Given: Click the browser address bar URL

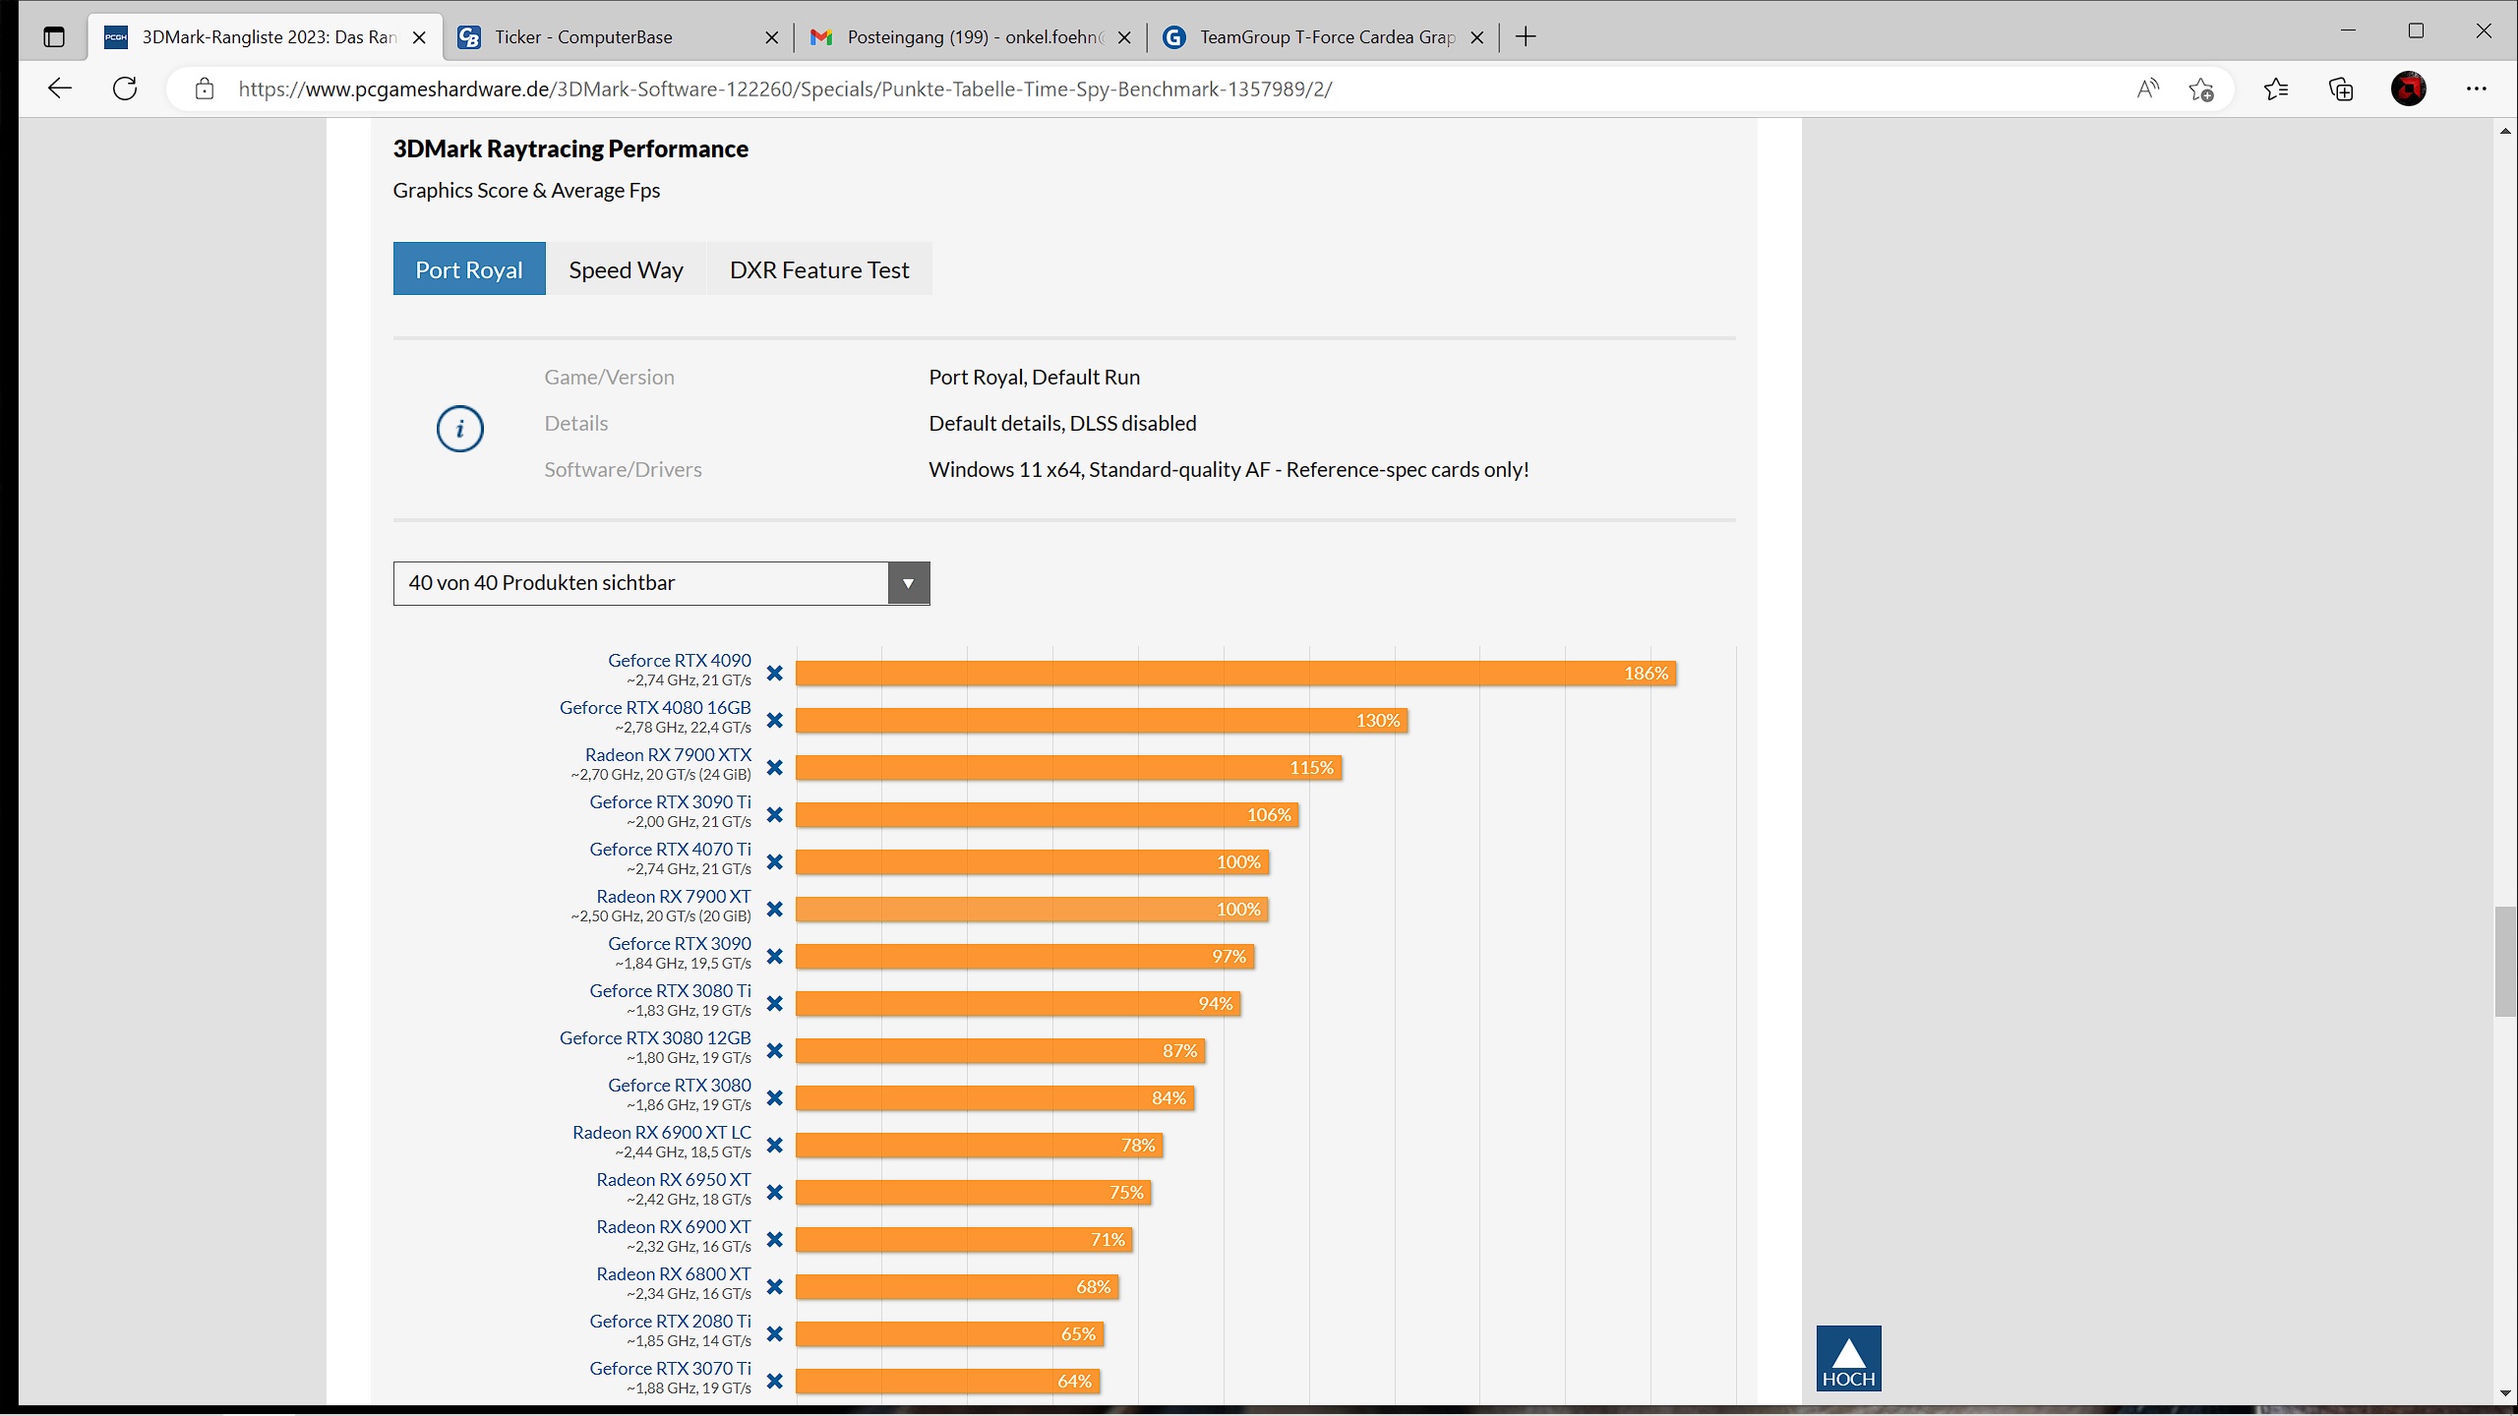Looking at the screenshot, I should 785,89.
